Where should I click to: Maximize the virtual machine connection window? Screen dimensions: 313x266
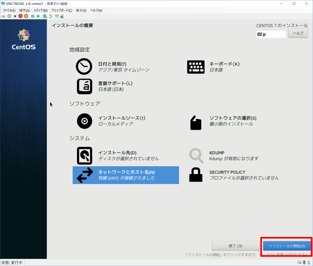tap(294, 4)
